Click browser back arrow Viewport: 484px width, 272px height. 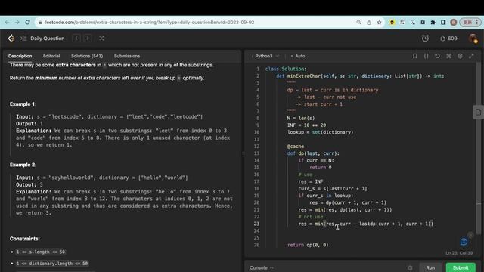[7, 22]
